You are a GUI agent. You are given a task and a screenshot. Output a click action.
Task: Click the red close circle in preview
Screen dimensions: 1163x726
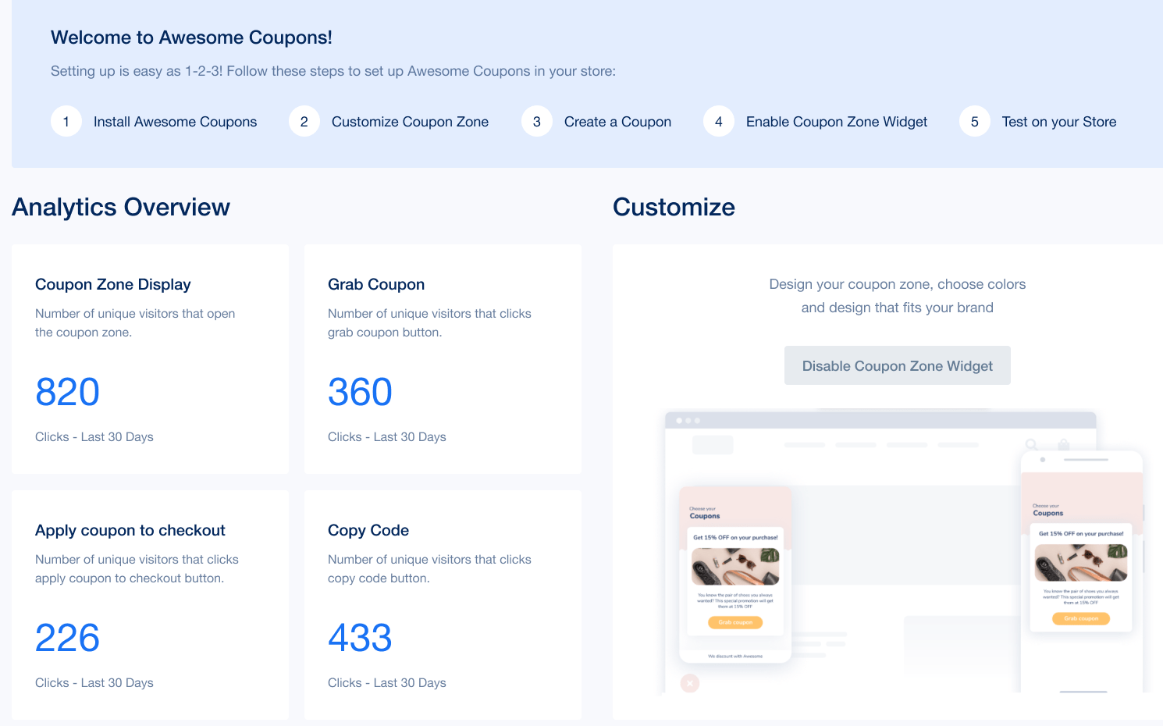(x=690, y=683)
